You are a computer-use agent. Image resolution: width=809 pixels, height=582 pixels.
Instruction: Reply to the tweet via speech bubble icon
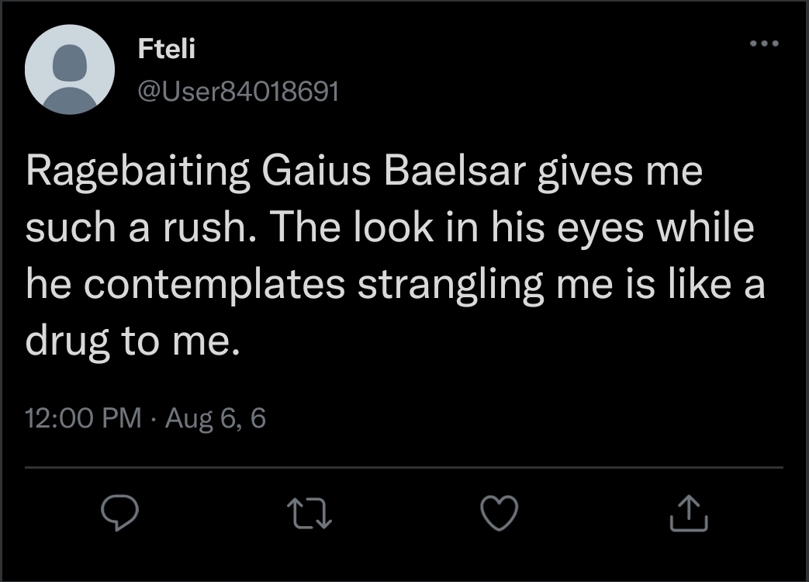coord(119,513)
